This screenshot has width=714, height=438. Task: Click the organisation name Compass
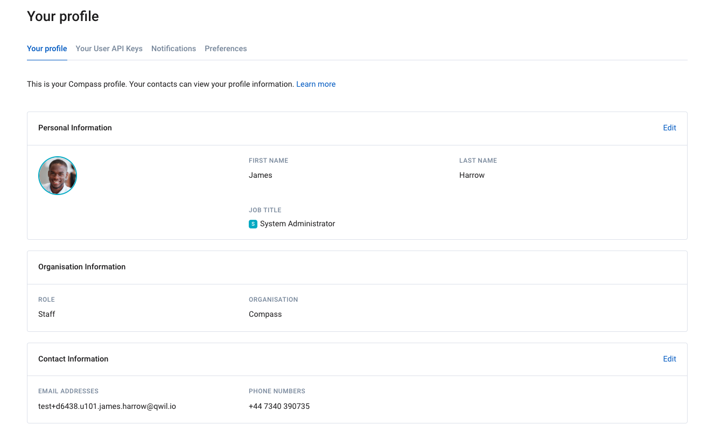pyautogui.click(x=265, y=314)
